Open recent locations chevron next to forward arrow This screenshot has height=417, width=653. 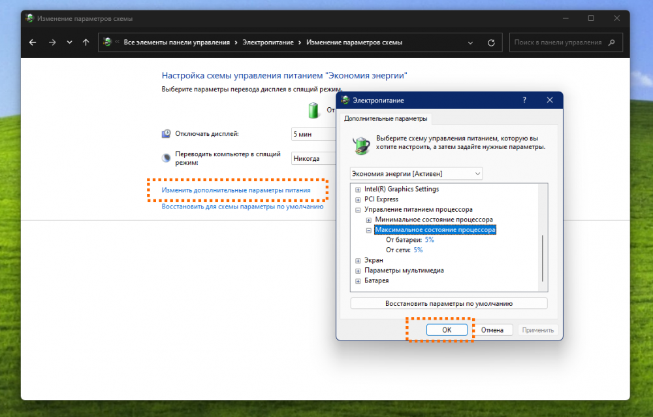coord(70,42)
